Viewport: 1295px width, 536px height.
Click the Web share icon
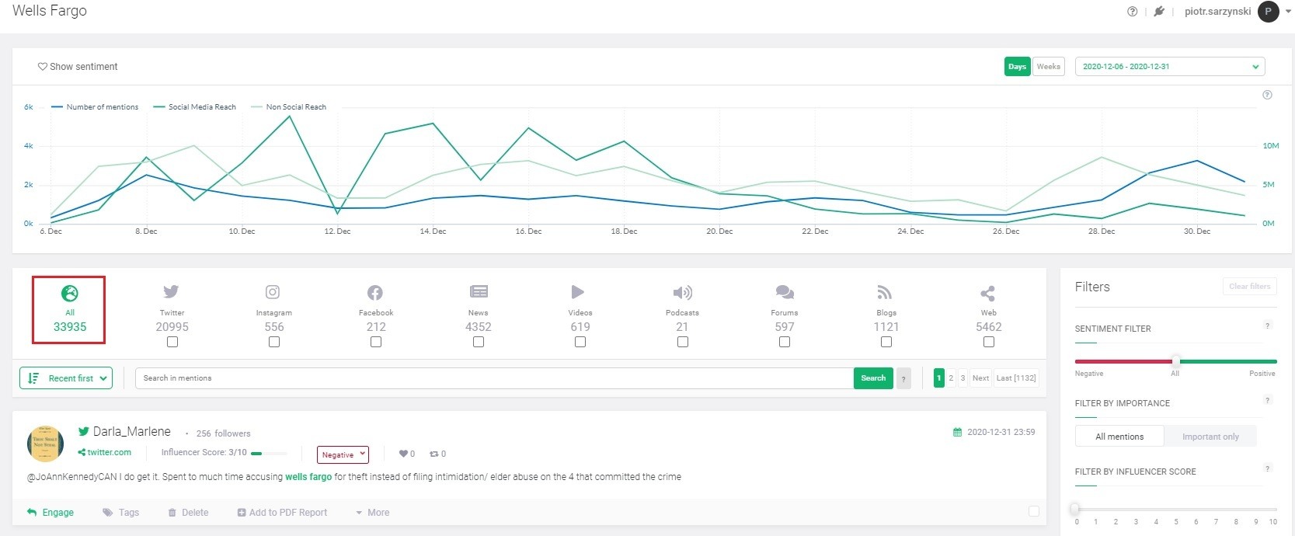pos(987,293)
